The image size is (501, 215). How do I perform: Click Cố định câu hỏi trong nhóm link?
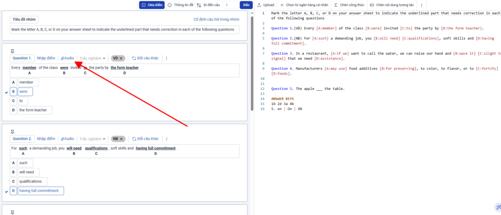(216, 20)
